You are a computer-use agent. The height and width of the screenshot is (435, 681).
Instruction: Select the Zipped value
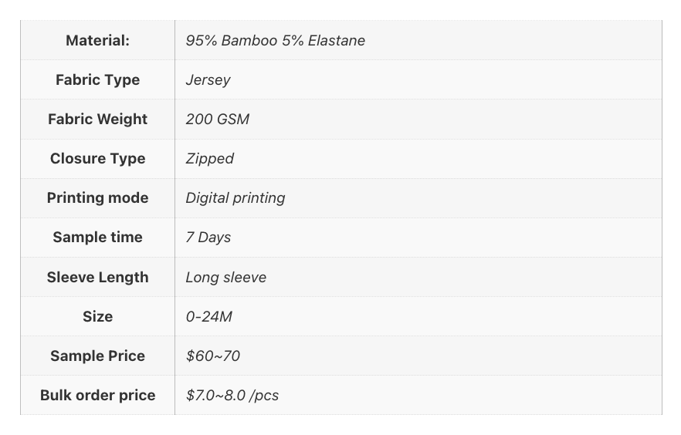[210, 159]
